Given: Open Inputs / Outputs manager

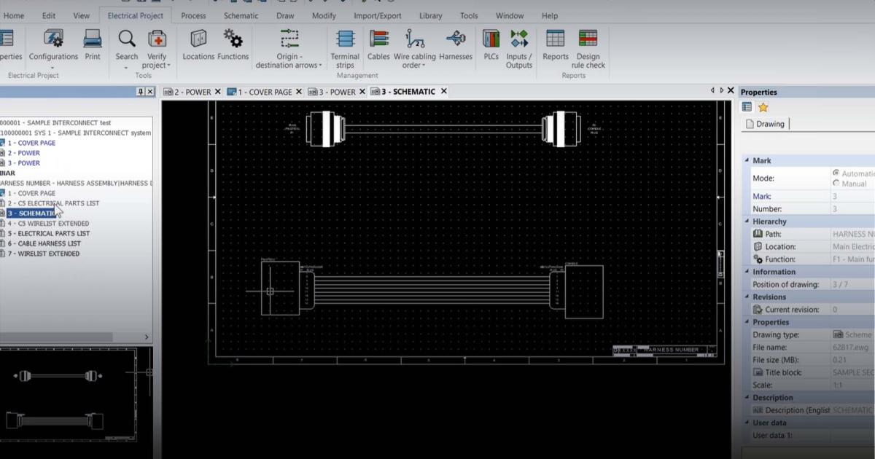Looking at the screenshot, I should coord(519,49).
